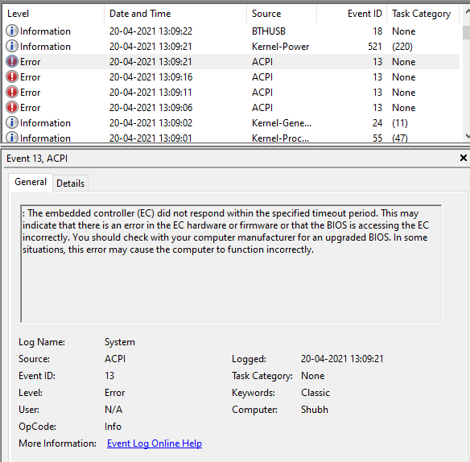The width and height of the screenshot is (470, 462).
Task: Open the Event Log Online Help link
Action: pyautogui.click(x=155, y=443)
